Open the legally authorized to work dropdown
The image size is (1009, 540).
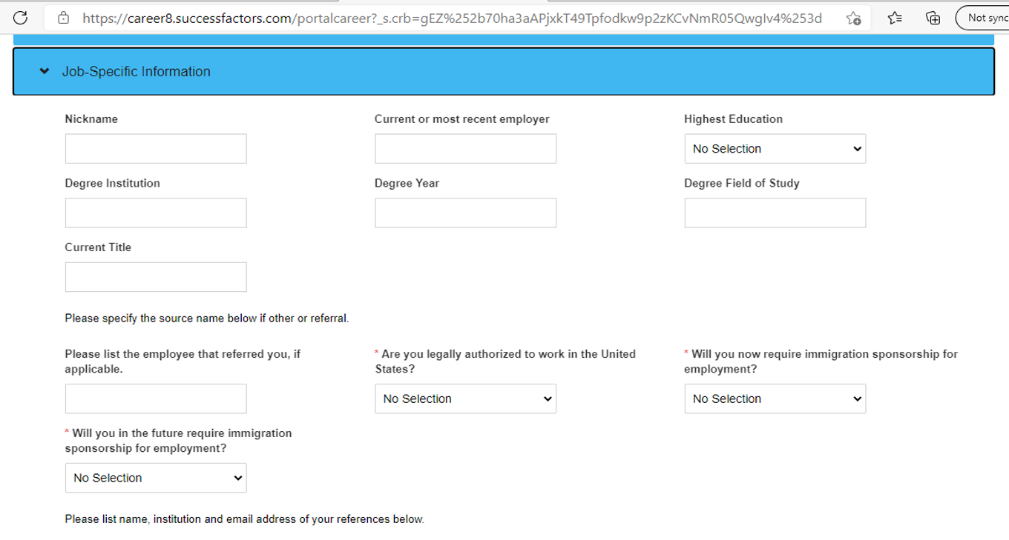point(465,399)
